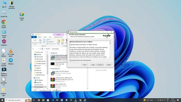The image size is (181, 102).
Task: Open pinned Downloads in Quick access
Action: click(40, 57)
